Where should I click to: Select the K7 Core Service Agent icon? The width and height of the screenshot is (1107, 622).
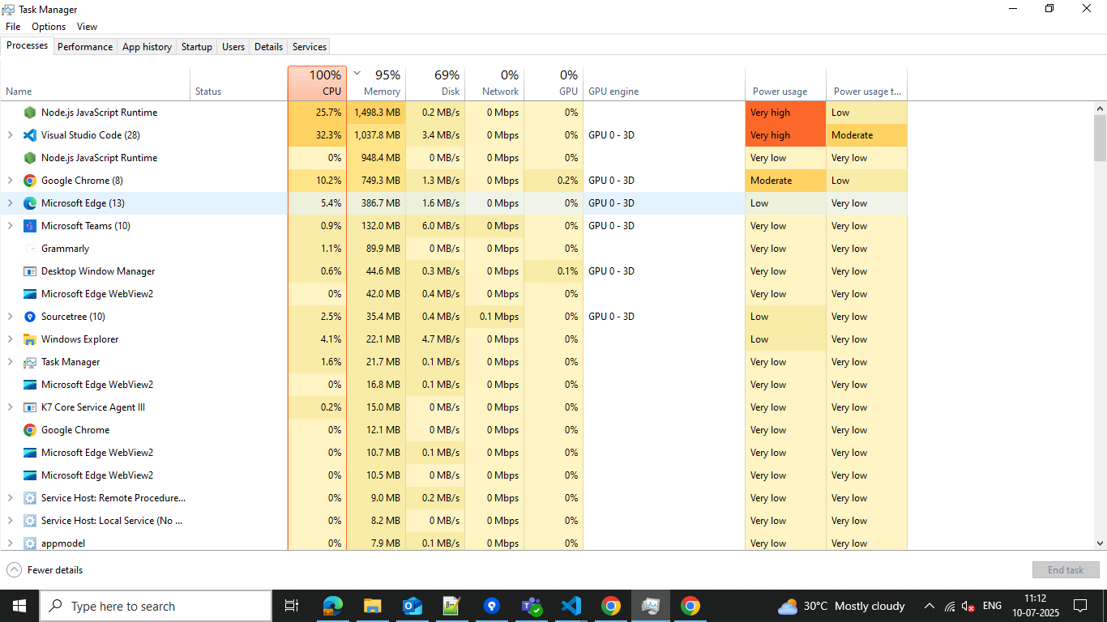(30, 407)
